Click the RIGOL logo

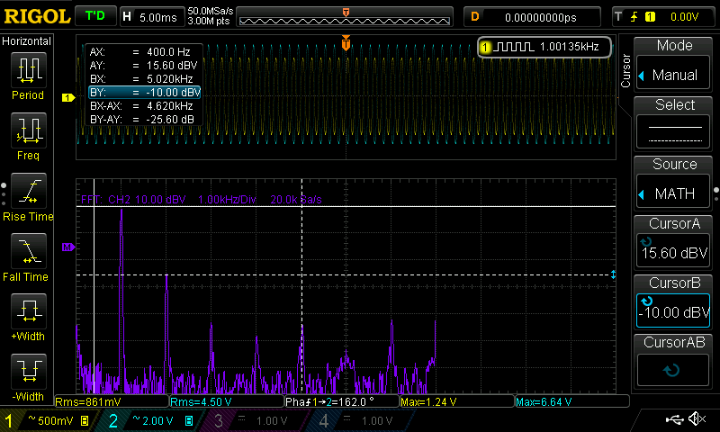point(37,16)
